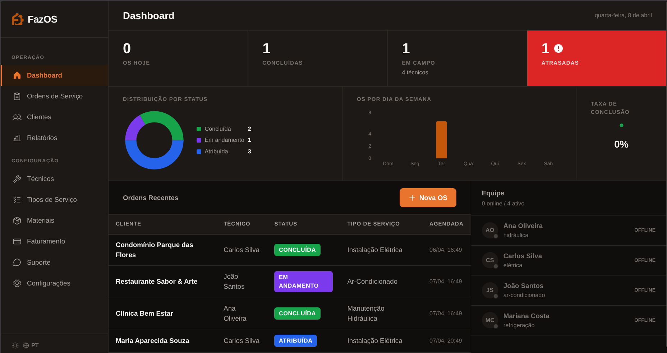The image size is (667, 353).
Task: Click the Em Andamento badge for Restaurante Sabor & Arte
Action: [303, 282]
